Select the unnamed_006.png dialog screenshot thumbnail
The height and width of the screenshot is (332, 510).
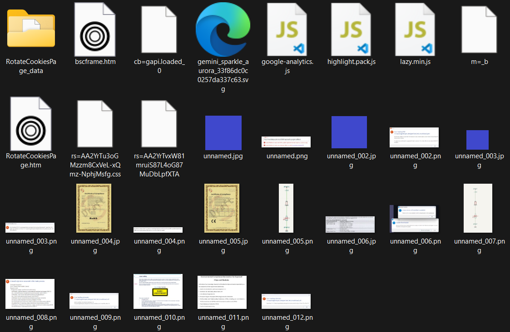(415, 219)
